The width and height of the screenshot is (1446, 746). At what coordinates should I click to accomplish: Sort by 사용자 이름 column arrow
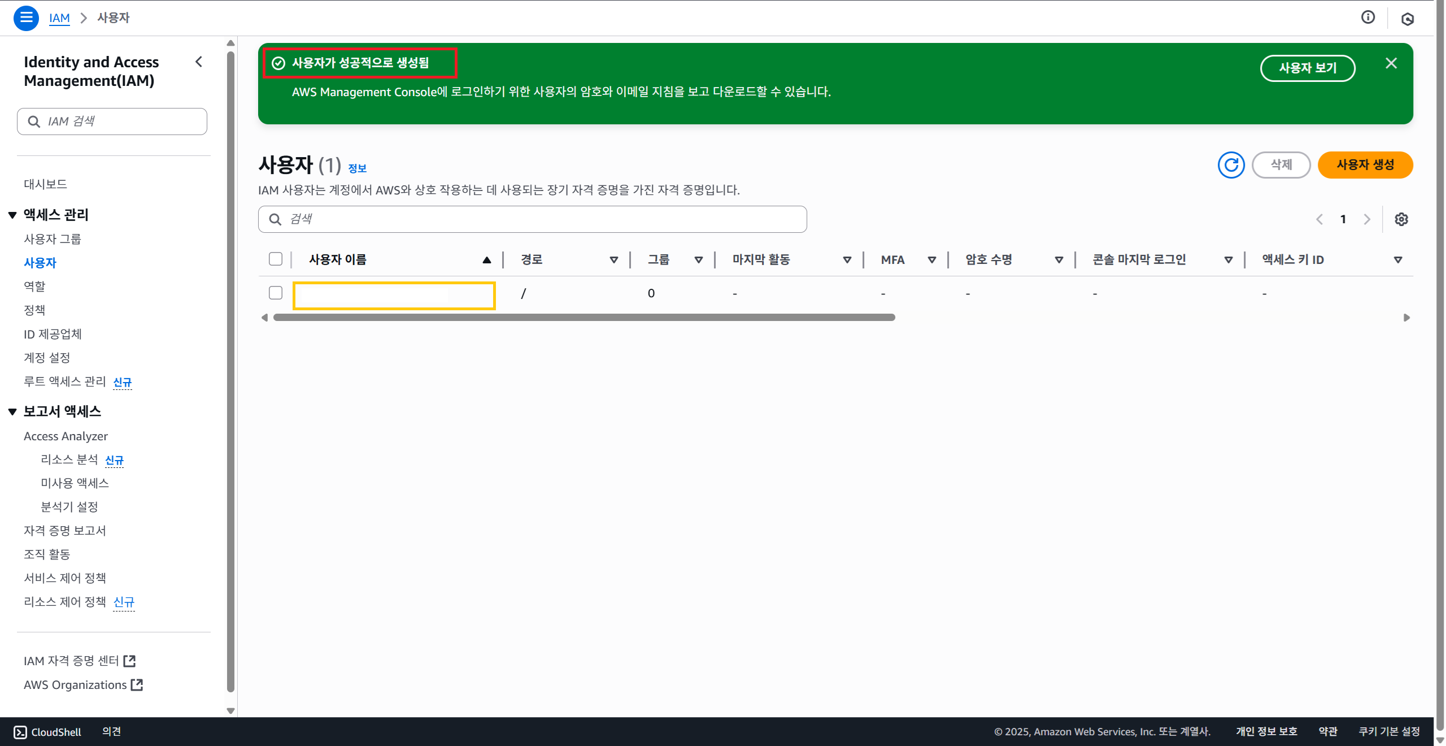coord(486,260)
